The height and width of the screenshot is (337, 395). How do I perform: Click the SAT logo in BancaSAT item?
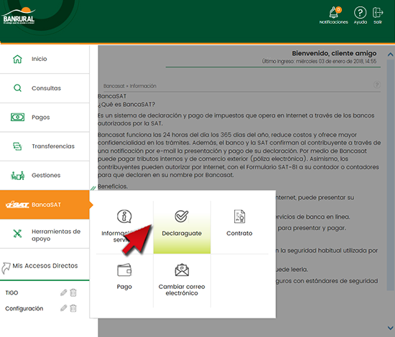click(x=17, y=205)
